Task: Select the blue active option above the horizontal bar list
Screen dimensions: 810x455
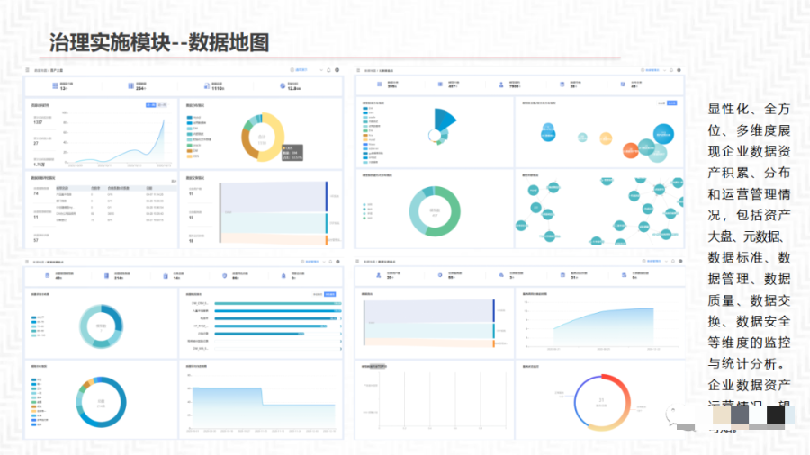Action: tap(330, 294)
